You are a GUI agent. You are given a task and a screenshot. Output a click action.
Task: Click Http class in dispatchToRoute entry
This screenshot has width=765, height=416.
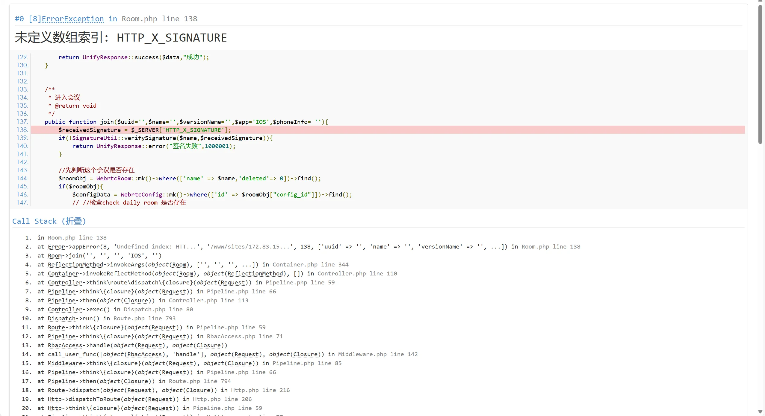(55, 399)
